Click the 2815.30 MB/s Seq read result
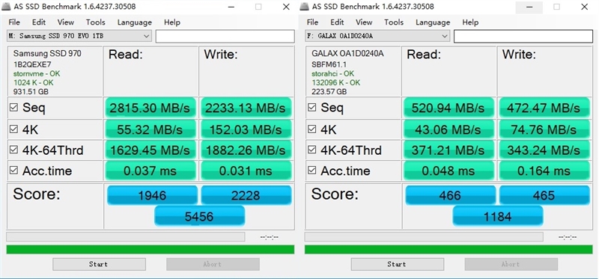The image size is (599, 279). point(150,108)
